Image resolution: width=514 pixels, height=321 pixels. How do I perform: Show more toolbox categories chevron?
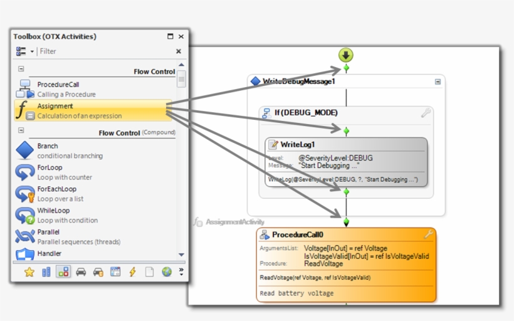181,271
